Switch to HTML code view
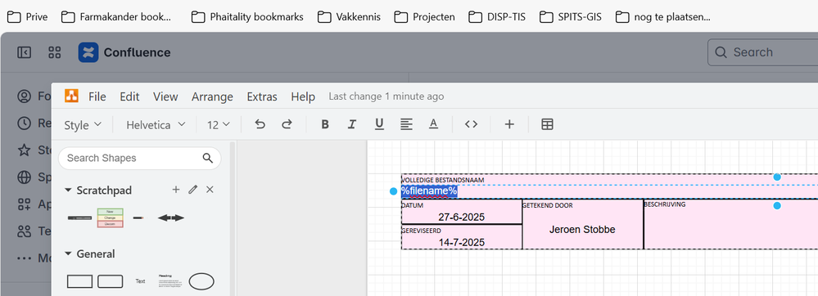 (471, 124)
